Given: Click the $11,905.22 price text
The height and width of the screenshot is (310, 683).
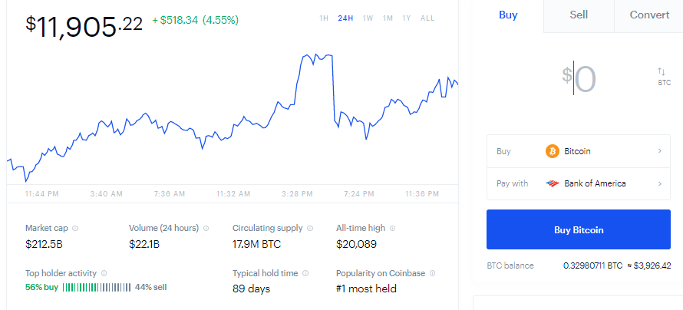Looking at the screenshot, I should click(84, 26).
